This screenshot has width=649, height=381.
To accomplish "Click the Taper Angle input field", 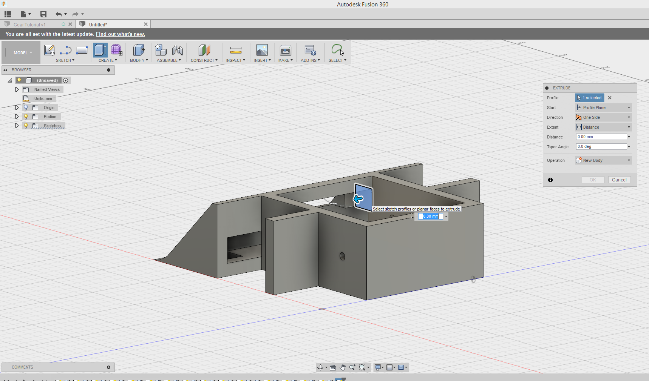I will tap(601, 147).
